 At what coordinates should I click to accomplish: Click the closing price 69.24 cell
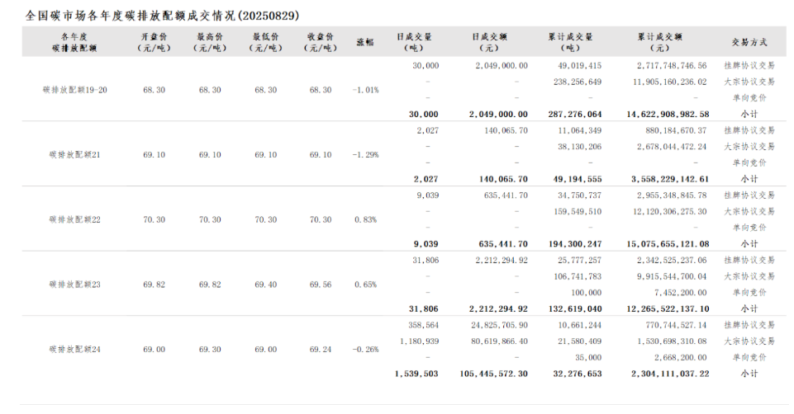(320, 350)
